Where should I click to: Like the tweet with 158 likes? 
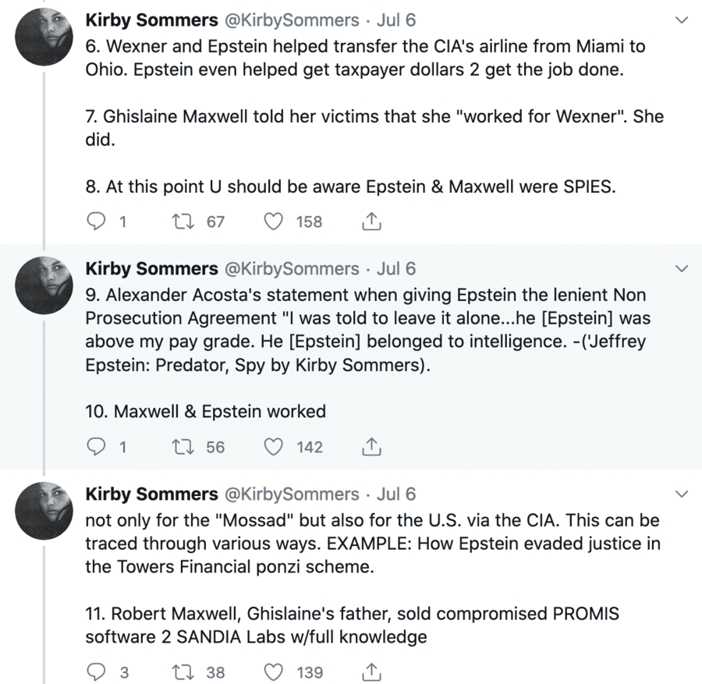click(x=273, y=222)
